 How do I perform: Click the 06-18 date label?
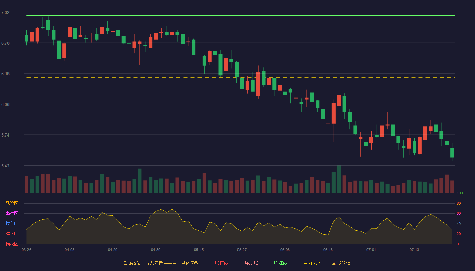click(x=328, y=250)
